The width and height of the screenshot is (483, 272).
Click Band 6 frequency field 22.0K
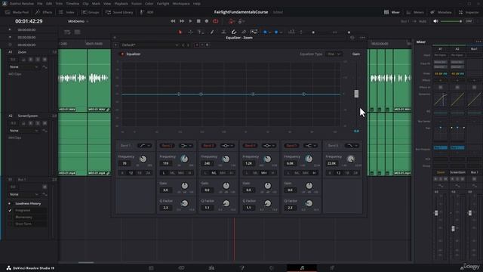(x=332, y=163)
